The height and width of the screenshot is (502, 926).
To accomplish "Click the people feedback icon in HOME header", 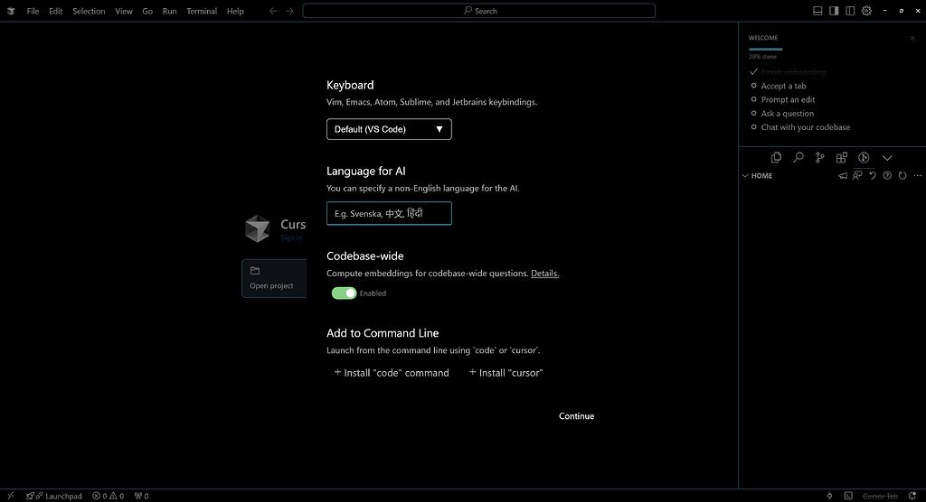I will 857,176.
